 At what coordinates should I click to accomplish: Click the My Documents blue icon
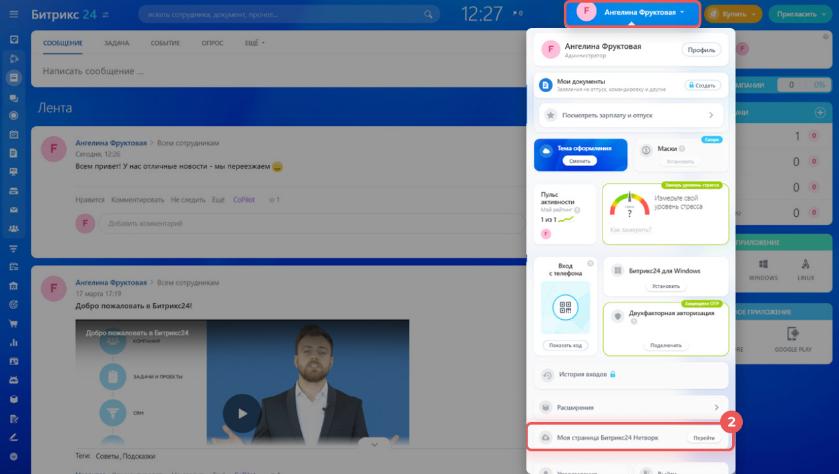pyautogui.click(x=546, y=85)
